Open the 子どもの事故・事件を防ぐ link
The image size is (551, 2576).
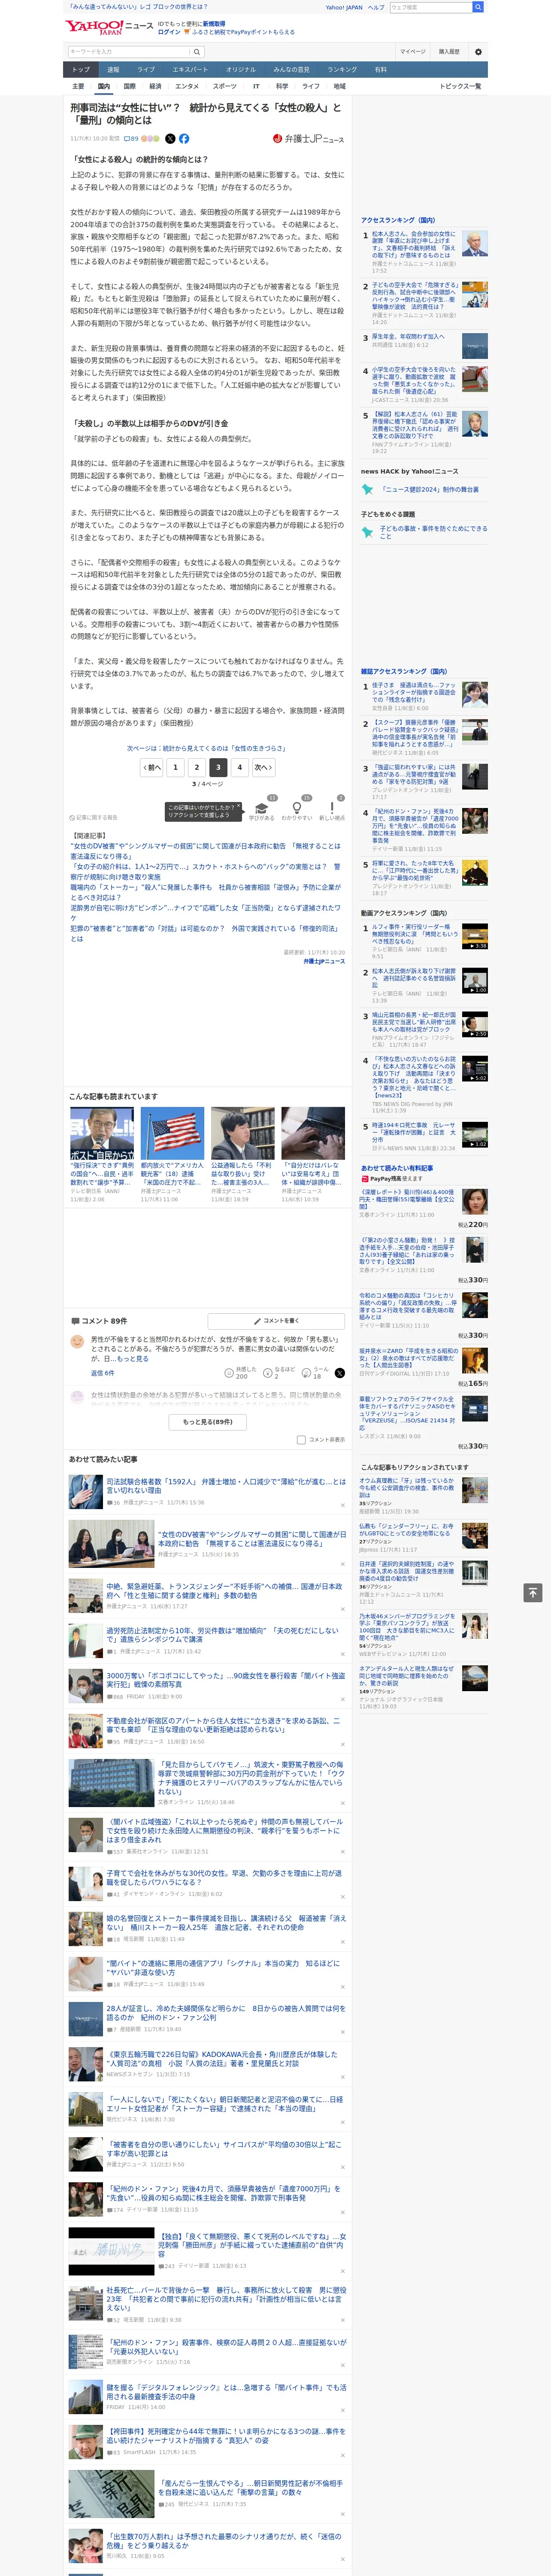tap(433, 532)
